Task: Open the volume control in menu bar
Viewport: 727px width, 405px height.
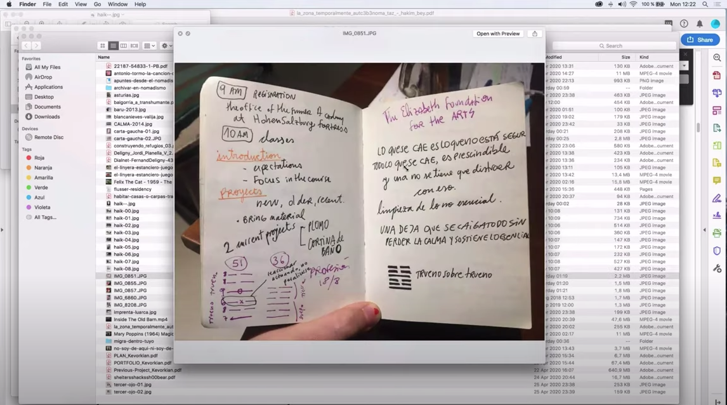Action: coord(622,4)
